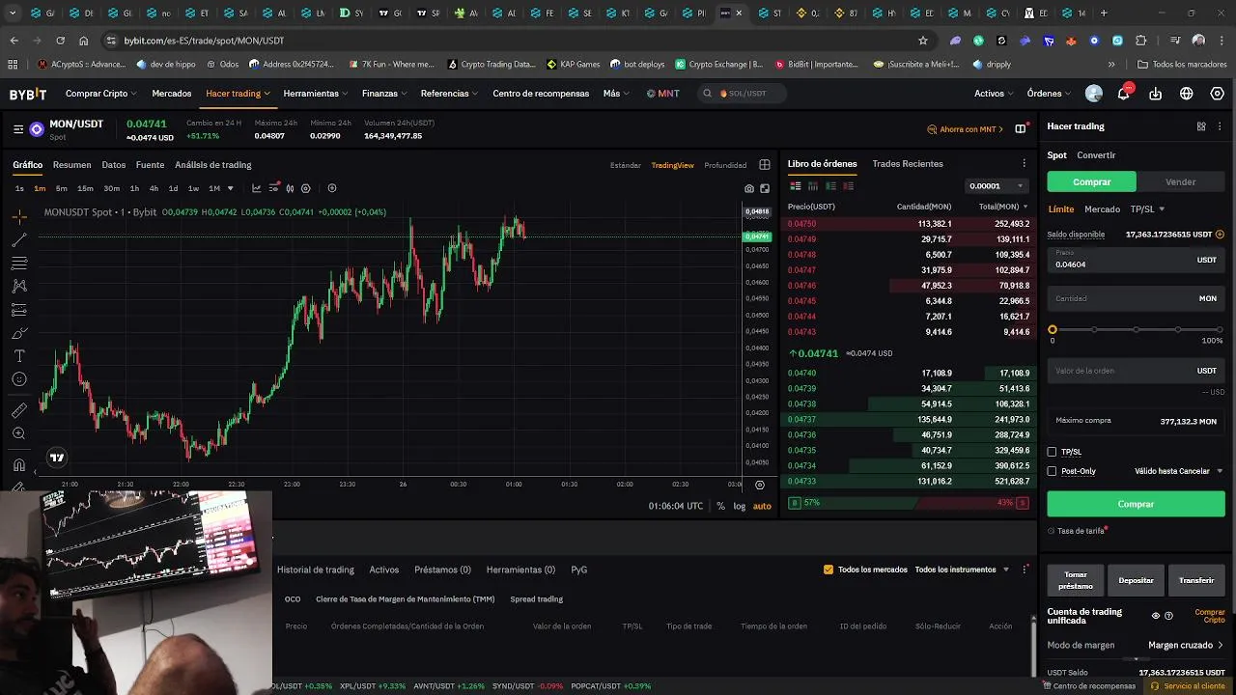Open the 0.00001 price grouping dropdown
This screenshot has width=1236, height=695.
pos(995,185)
